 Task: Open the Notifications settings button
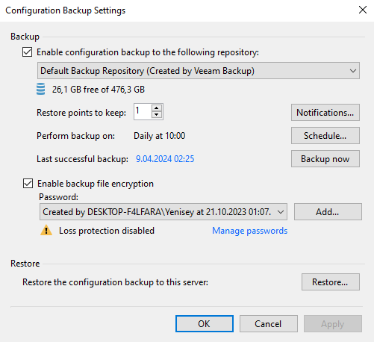pyautogui.click(x=325, y=113)
